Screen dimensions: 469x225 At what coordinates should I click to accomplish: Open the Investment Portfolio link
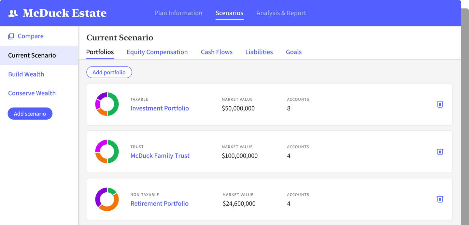(x=160, y=108)
